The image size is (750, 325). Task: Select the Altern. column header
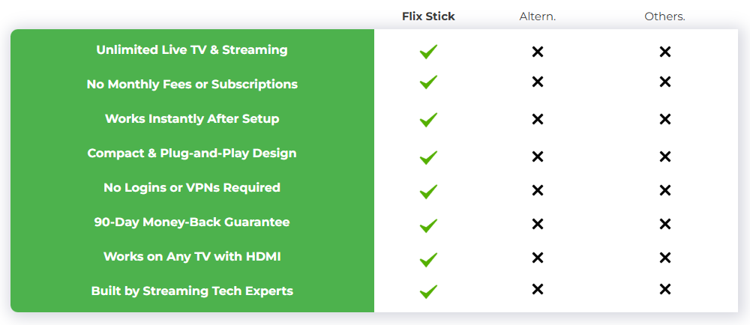point(538,16)
